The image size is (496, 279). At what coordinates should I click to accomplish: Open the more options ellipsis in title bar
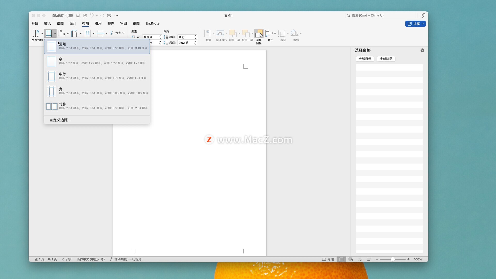tap(116, 16)
